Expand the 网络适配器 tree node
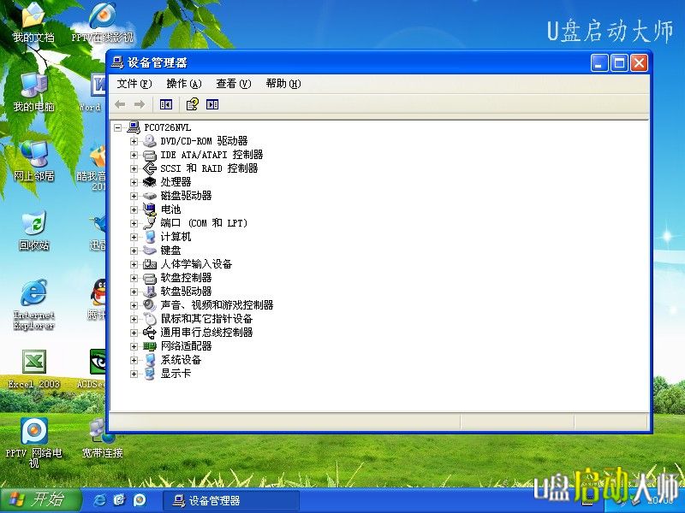This screenshot has width=685, height=513. click(x=134, y=346)
